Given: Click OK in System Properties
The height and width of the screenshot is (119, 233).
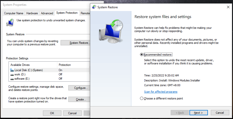Looking at the screenshot, I should coord(52,113).
